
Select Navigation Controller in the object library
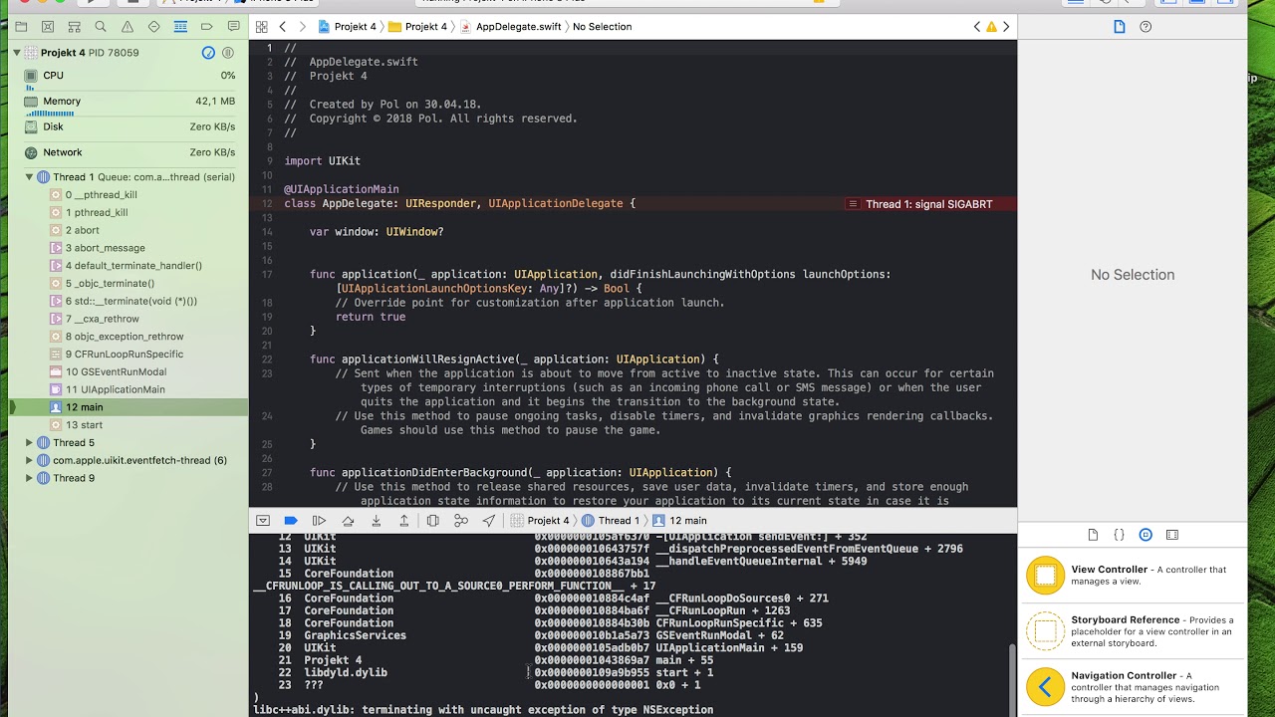click(1133, 687)
